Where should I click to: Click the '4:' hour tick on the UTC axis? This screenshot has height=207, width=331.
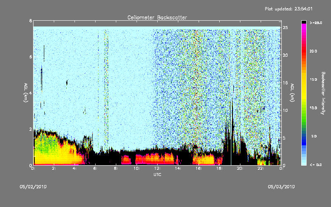click(x=75, y=168)
